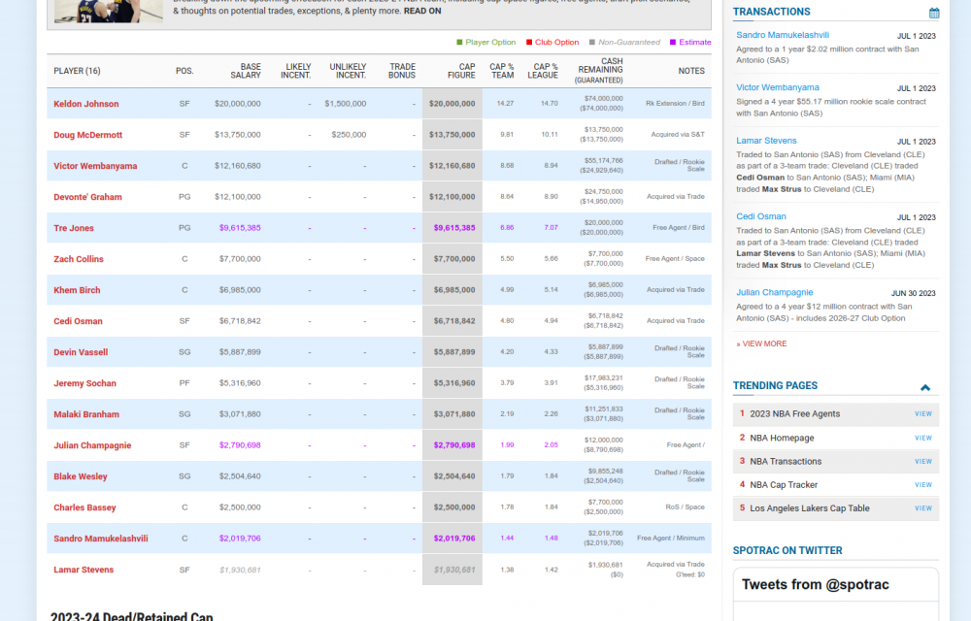This screenshot has width=971, height=621.
Task: Open Keldon Johnson's player page
Action: pyautogui.click(x=85, y=104)
